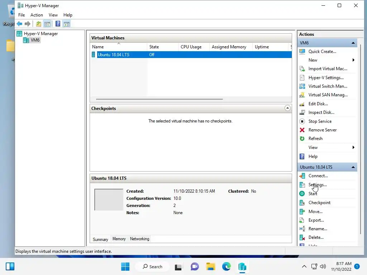Switch to the Networking tab
This screenshot has width=367, height=275.
[140, 239]
